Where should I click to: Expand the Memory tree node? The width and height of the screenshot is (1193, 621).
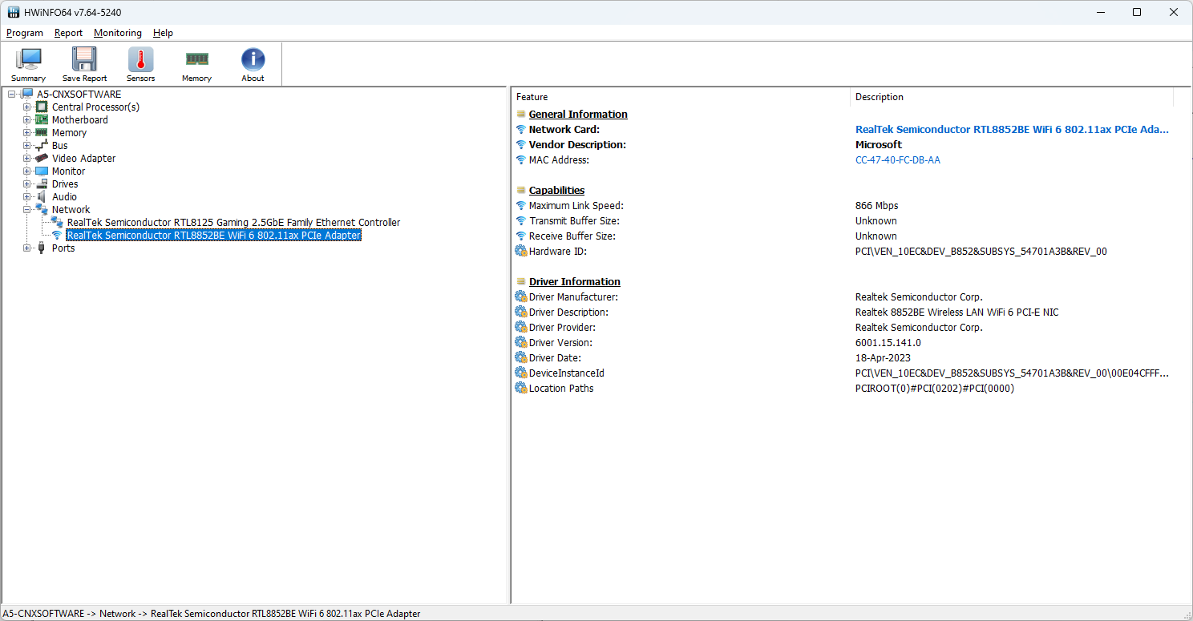[27, 133]
